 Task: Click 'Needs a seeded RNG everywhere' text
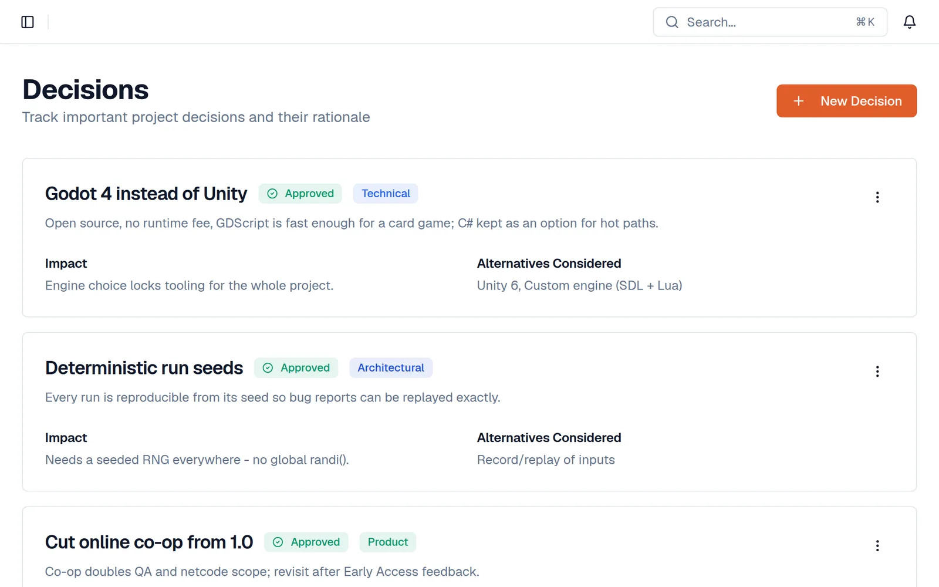(x=197, y=460)
